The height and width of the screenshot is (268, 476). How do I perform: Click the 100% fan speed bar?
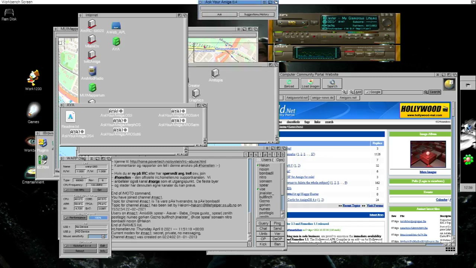point(97,218)
